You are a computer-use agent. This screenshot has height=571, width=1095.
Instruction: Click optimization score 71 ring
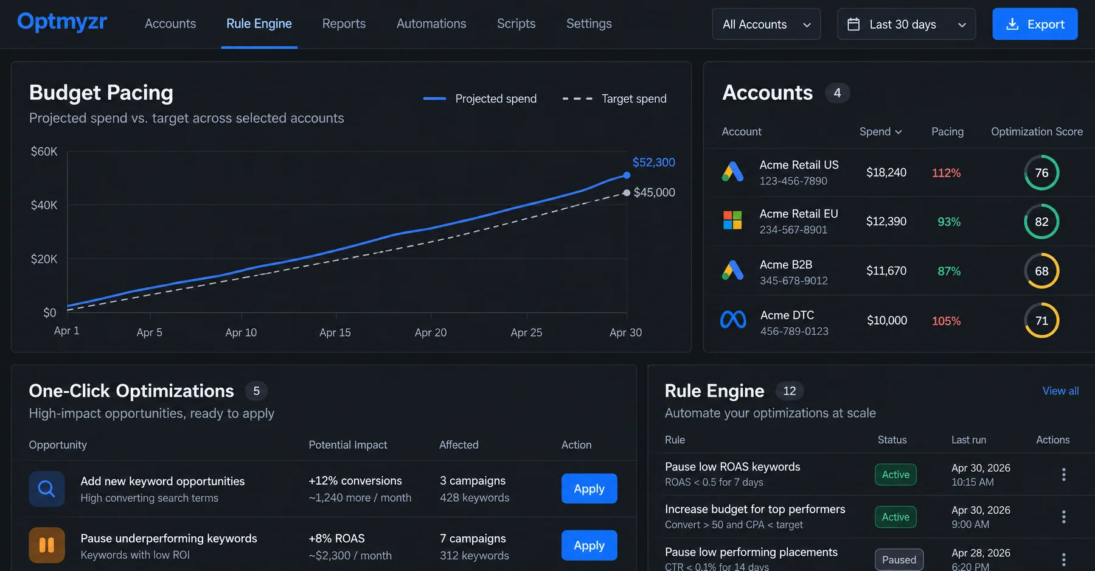1041,320
